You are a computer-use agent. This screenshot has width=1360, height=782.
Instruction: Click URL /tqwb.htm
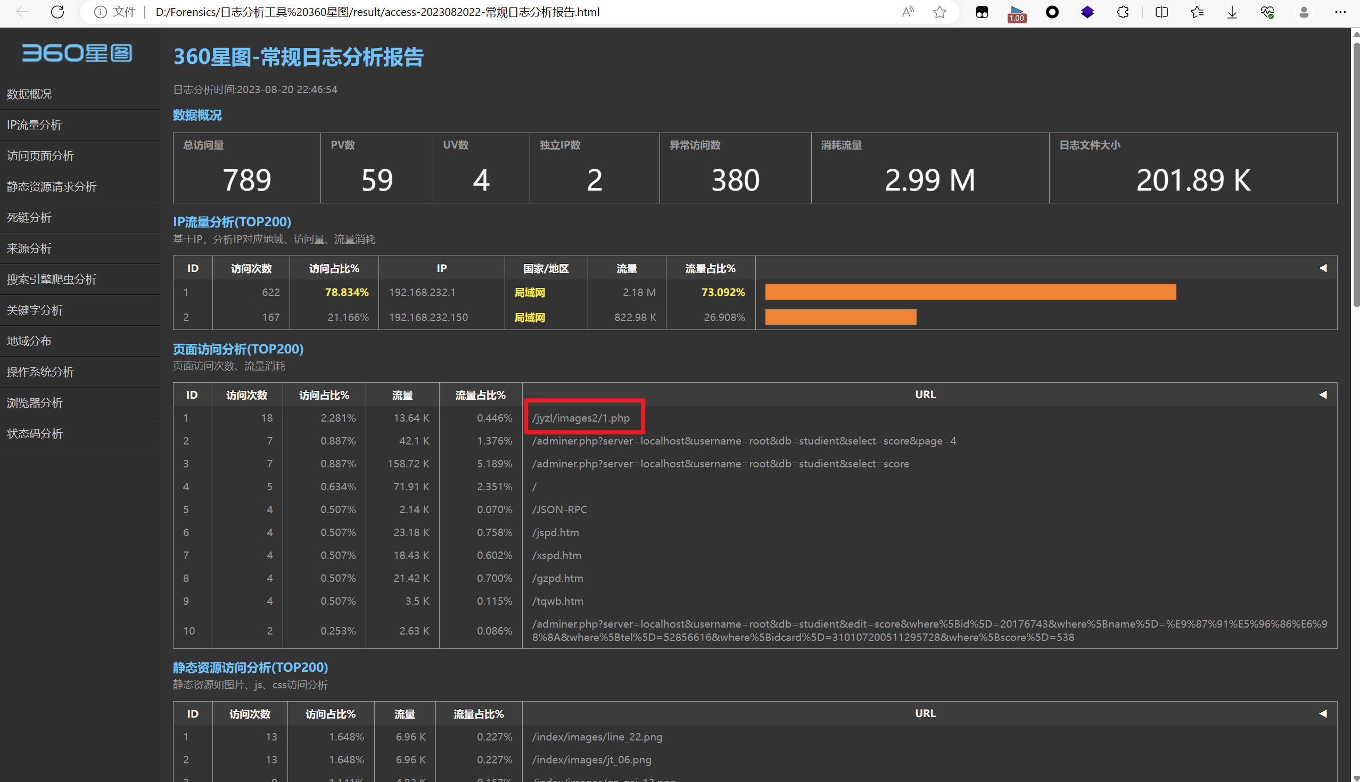pyautogui.click(x=557, y=601)
